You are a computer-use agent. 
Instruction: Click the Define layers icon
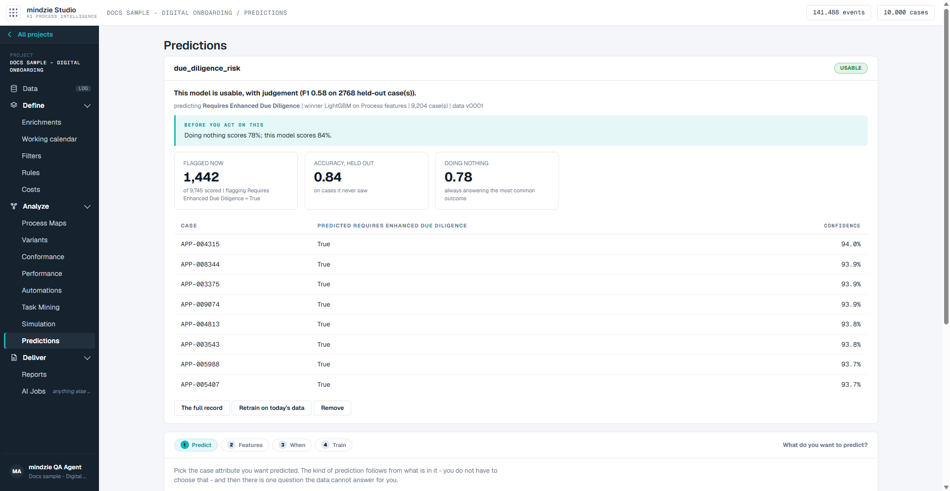click(14, 105)
